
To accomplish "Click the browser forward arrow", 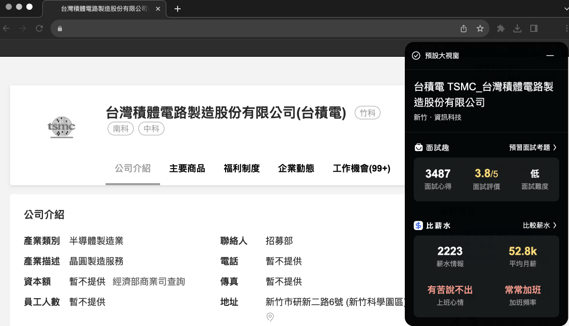I will point(23,28).
